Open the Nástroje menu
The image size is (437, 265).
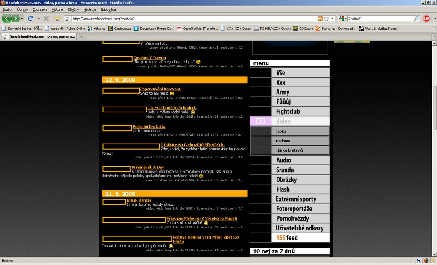tap(90, 9)
